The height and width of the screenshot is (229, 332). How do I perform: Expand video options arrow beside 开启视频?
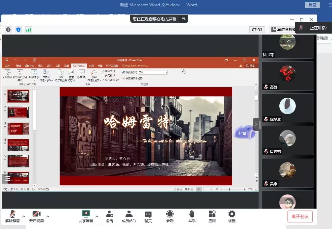[48, 216]
